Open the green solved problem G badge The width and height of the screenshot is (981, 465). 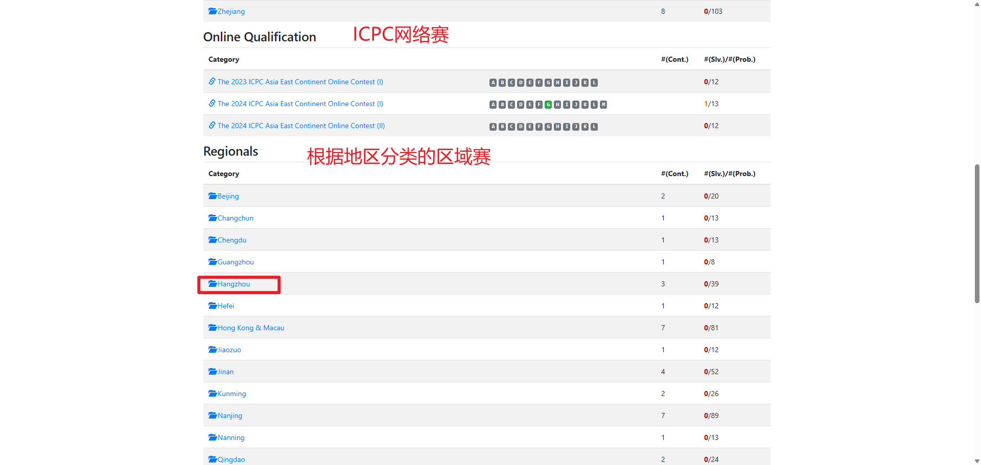[548, 105]
